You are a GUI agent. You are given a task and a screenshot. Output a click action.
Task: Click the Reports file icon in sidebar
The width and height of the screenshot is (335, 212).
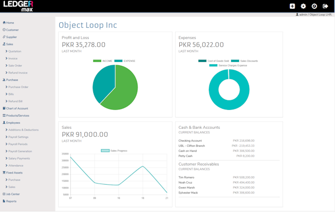pyautogui.click(x=4, y=201)
